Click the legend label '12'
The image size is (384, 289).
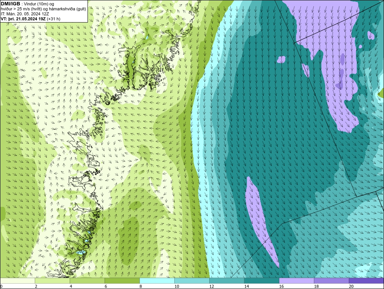click(212, 286)
